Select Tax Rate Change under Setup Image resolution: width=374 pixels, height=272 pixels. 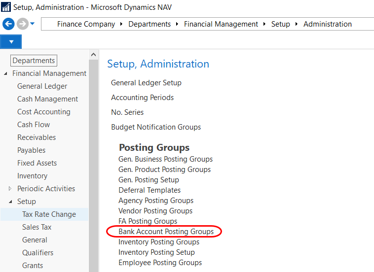pyautogui.click(x=49, y=214)
